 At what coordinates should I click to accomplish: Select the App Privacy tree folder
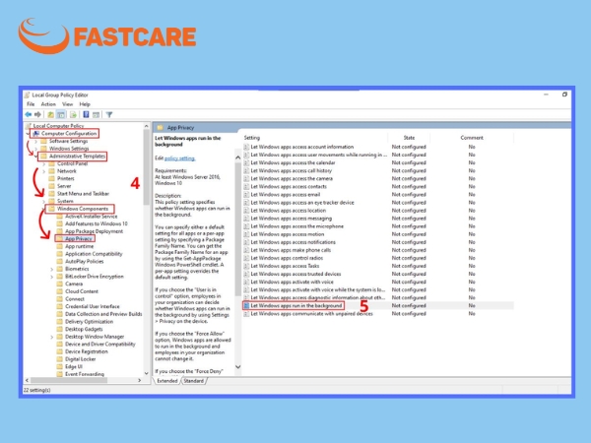(79, 239)
